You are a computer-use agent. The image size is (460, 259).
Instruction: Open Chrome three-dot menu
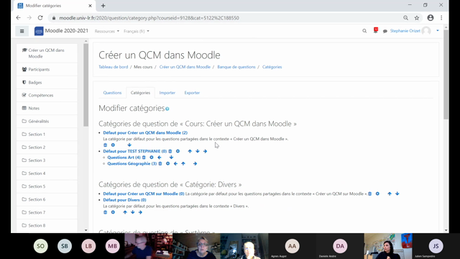(x=441, y=18)
